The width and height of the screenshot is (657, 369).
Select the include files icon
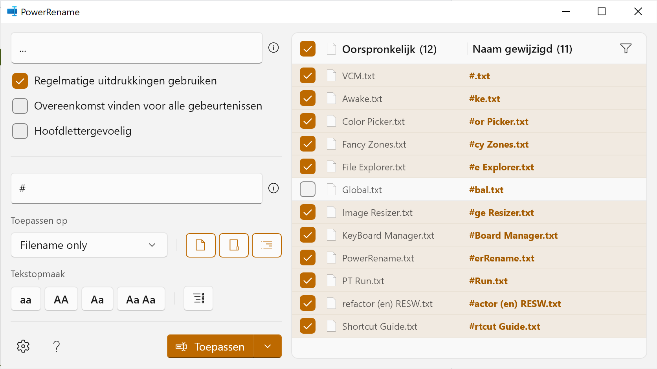click(200, 245)
